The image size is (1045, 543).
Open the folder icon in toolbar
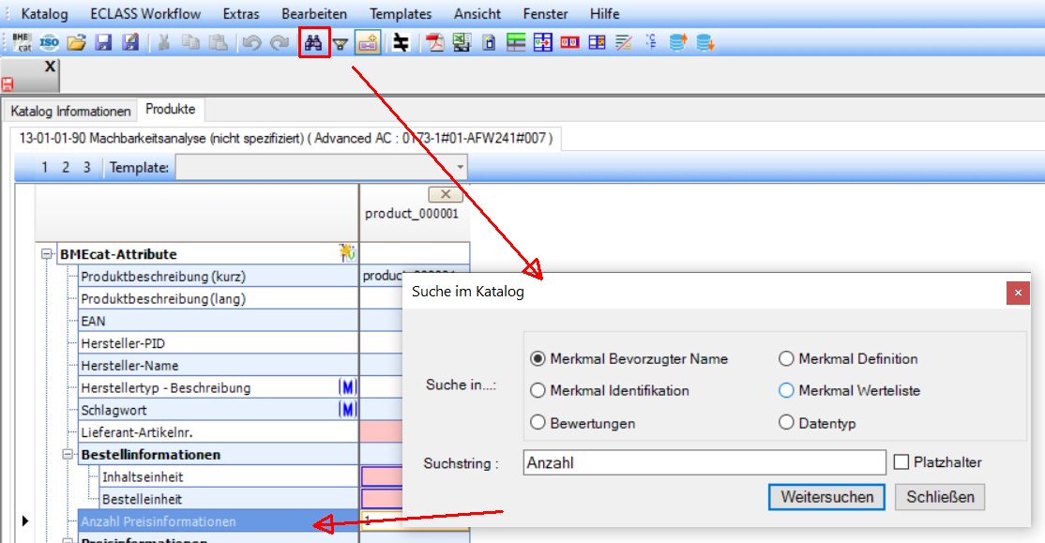77,43
